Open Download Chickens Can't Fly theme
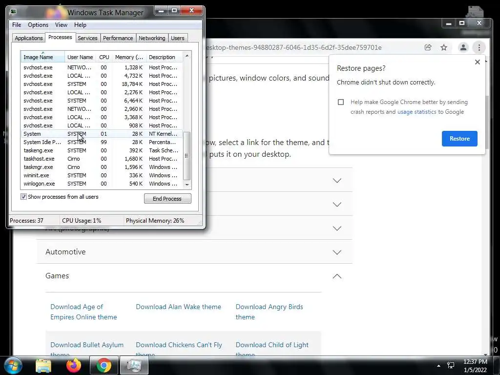 [x=179, y=350]
